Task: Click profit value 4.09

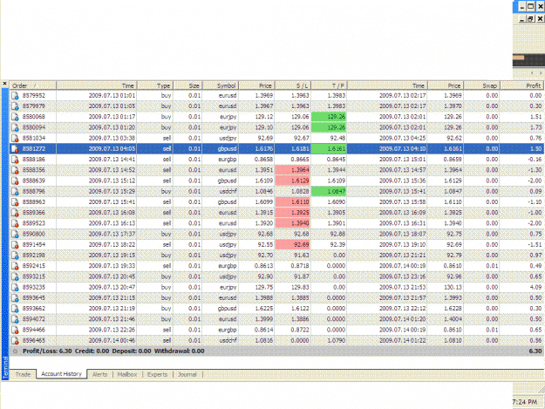Action: [x=535, y=288]
